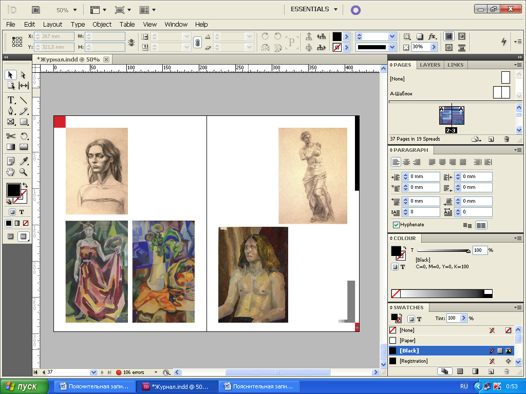This screenshot has height=394, width=526.
Task: Open Adobe Bridge via Br icon
Action: [x=36, y=10]
